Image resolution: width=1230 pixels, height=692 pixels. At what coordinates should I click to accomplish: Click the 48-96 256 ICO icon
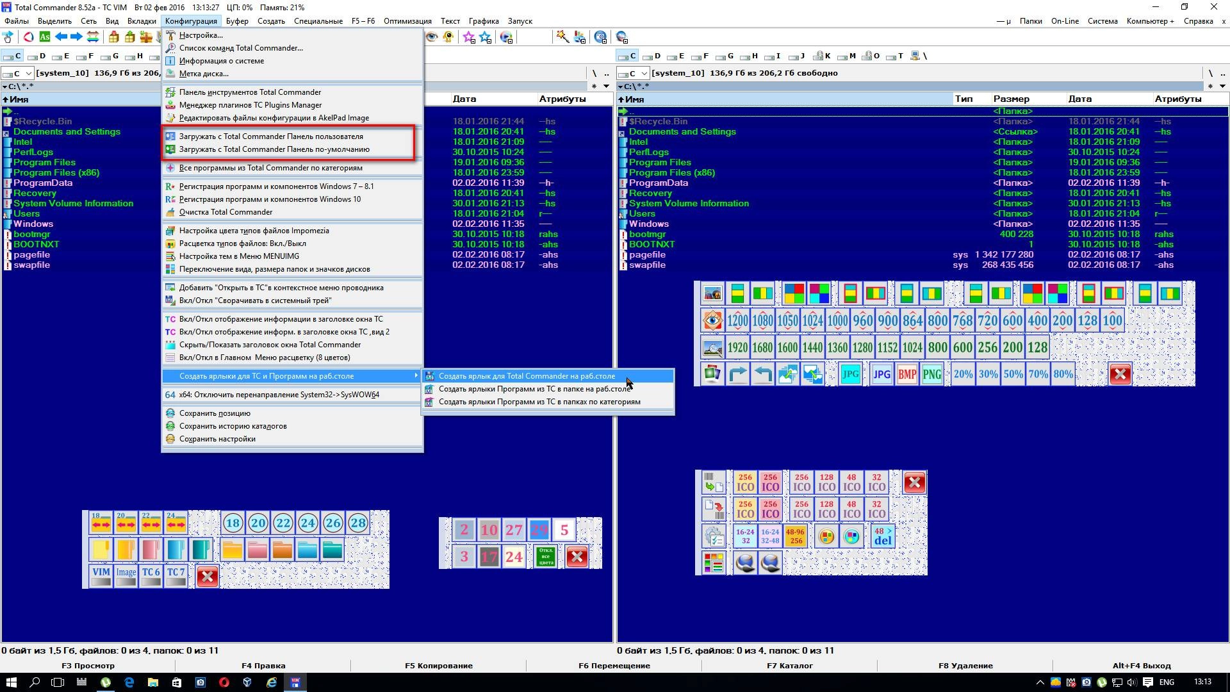(795, 536)
